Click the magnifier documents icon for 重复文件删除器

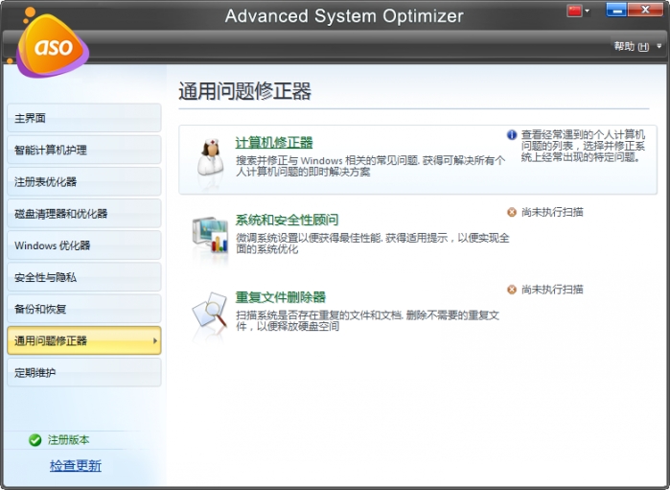tap(209, 312)
